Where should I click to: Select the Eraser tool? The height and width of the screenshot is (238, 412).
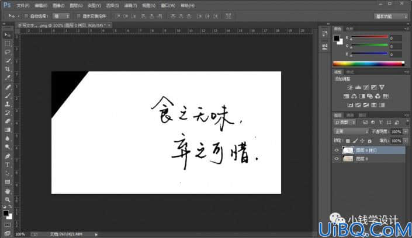(8, 121)
